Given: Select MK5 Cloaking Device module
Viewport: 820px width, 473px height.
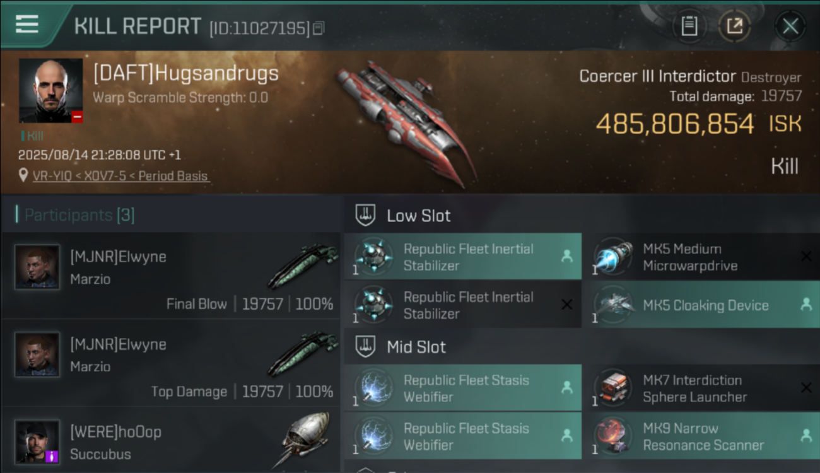Looking at the screenshot, I should pos(701,305).
